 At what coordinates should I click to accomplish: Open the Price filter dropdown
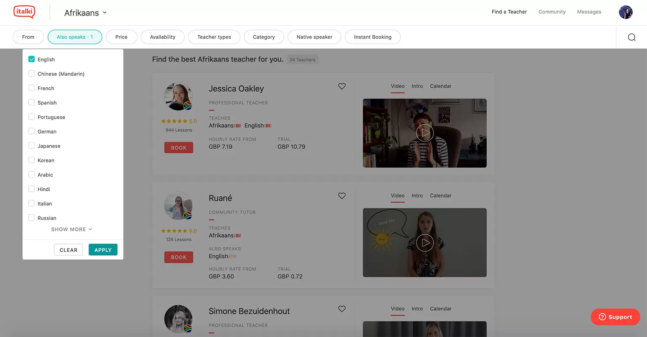121,37
